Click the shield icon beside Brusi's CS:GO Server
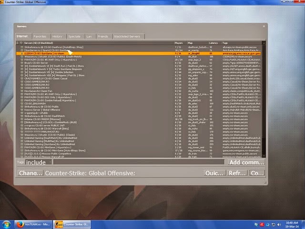 [x=22, y=63]
